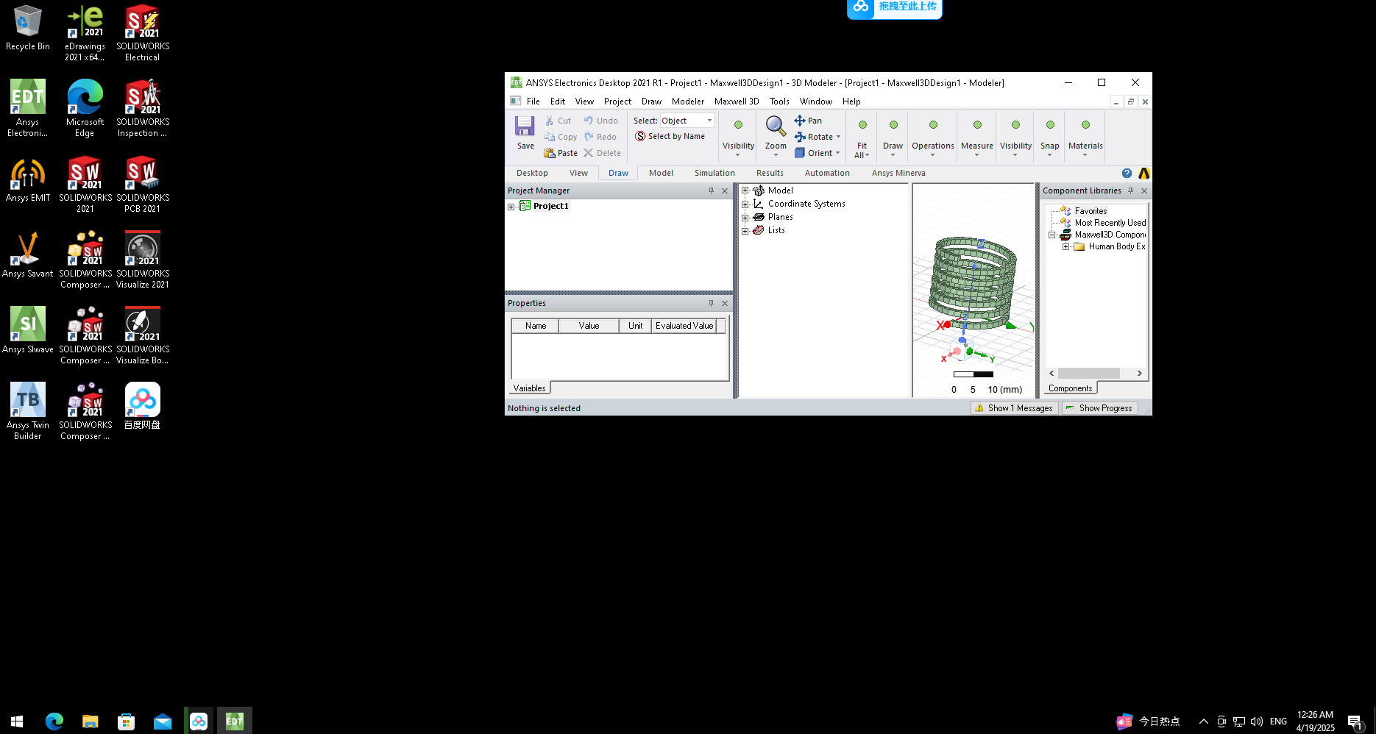The width and height of the screenshot is (1376, 734).
Task: Select Maxwell3D Components library node
Action: coord(1110,235)
